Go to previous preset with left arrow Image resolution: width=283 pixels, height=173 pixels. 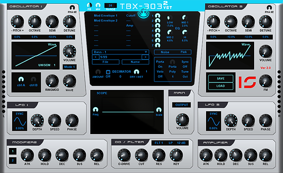96,57
